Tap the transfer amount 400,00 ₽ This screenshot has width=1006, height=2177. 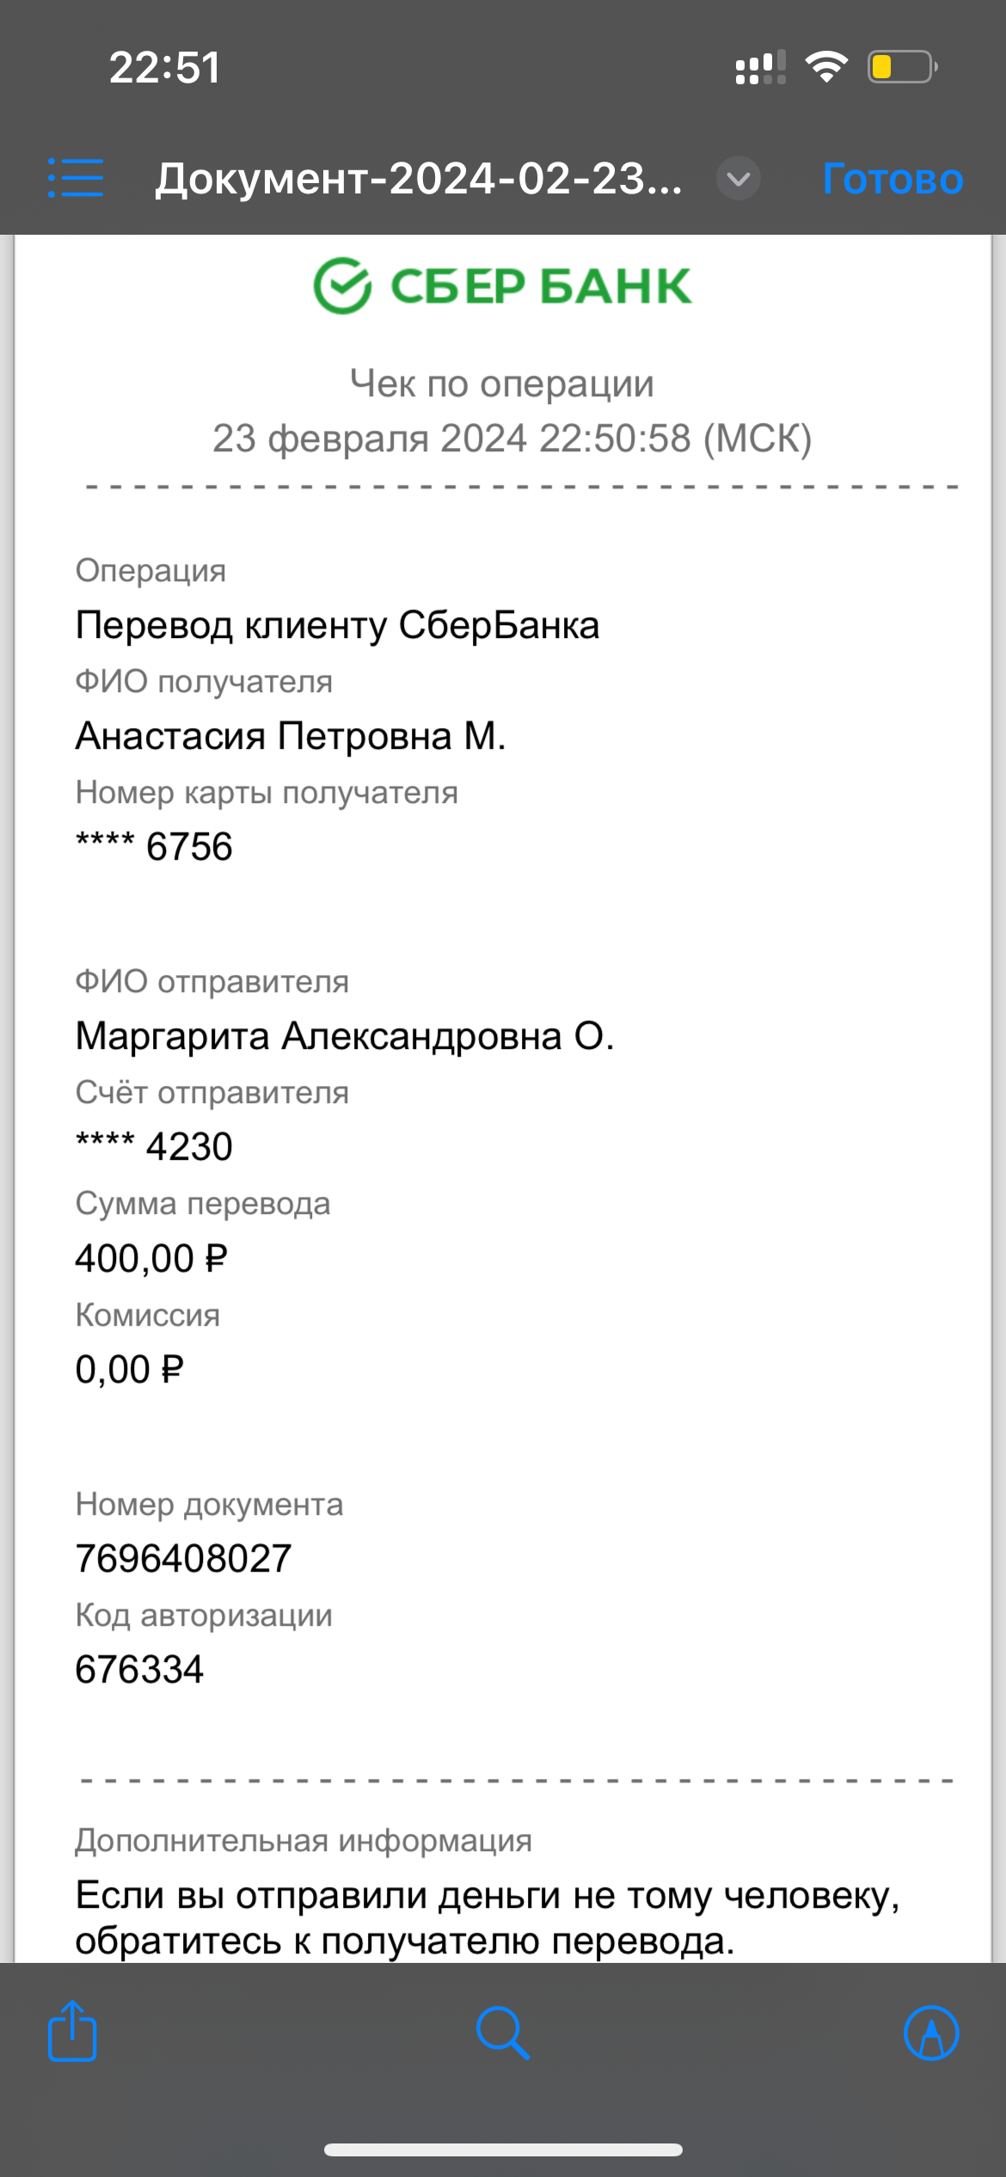pyautogui.click(x=151, y=1259)
